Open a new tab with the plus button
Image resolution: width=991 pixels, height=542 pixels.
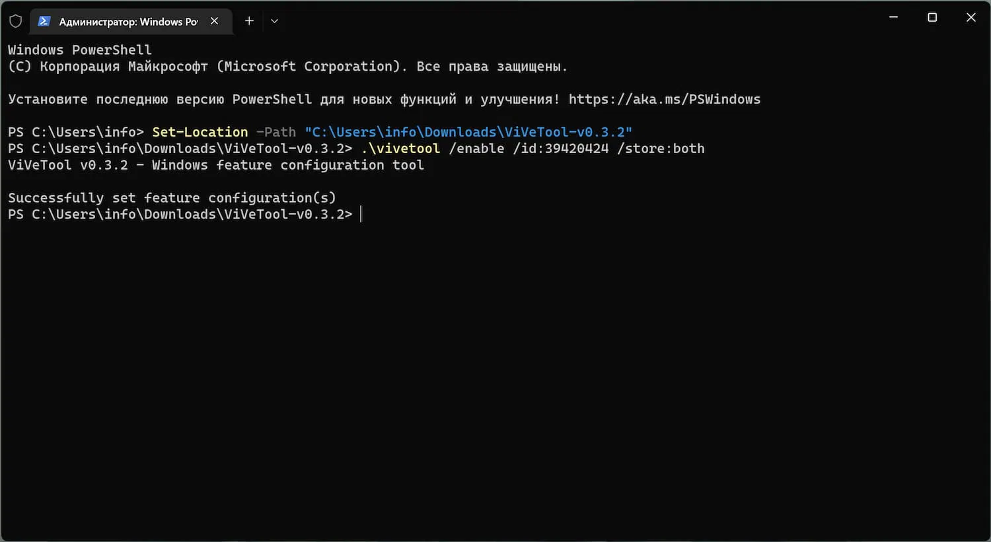tap(249, 21)
